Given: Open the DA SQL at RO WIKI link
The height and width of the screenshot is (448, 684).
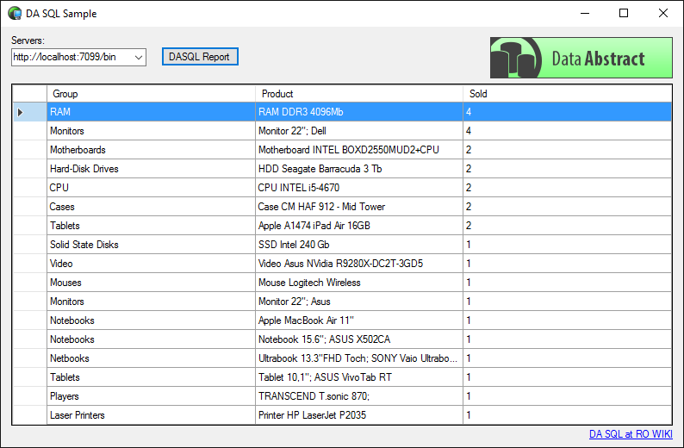Looking at the screenshot, I should pyautogui.click(x=630, y=434).
